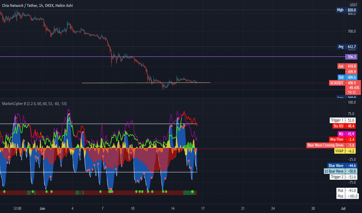The image size is (362, 213).
Task: Click the yellow horizontal support line near 409
Action: pos(146,82)
